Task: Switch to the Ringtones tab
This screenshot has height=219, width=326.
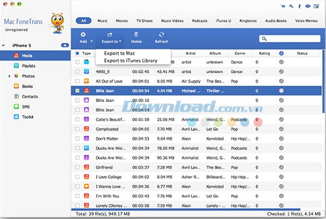Action: [248, 21]
